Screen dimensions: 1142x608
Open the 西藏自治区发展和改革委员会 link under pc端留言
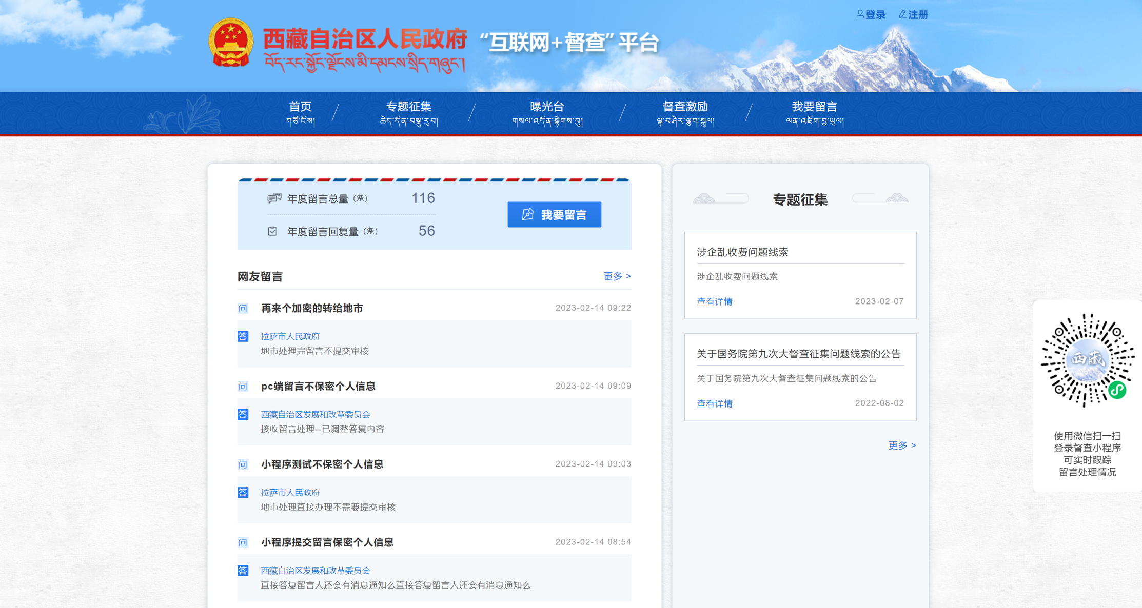[x=315, y=414]
